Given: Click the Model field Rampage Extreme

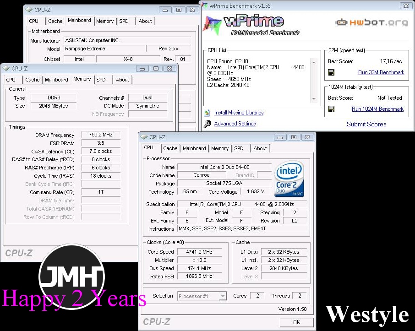Looking at the screenshot, I should (x=104, y=49).
